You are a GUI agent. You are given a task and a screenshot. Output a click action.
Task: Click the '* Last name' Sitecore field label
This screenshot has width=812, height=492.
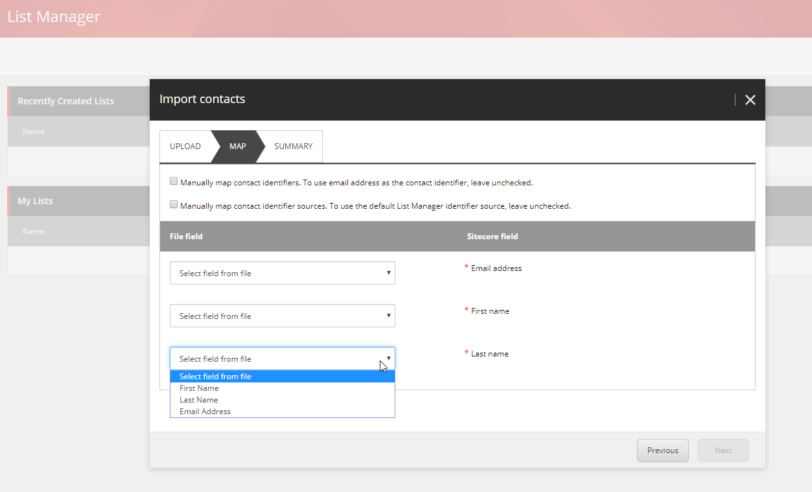click(x=487, y=353)
